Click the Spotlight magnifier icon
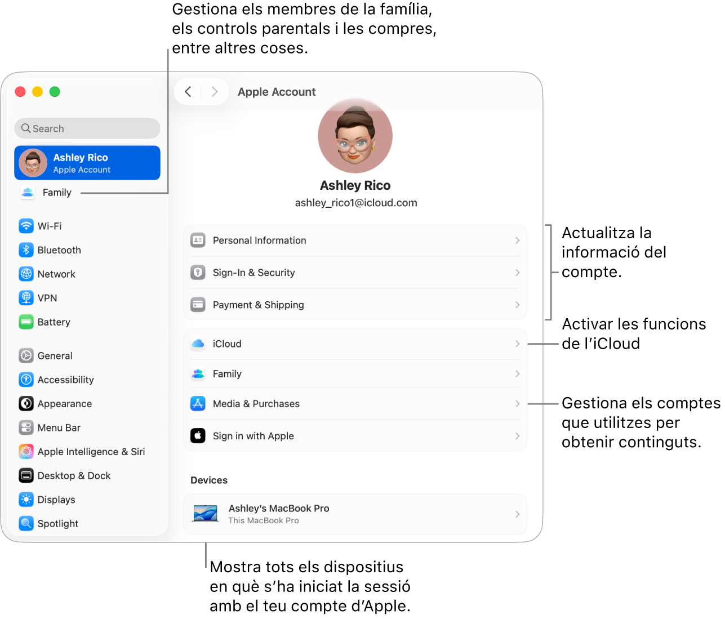 click(26, 523)
